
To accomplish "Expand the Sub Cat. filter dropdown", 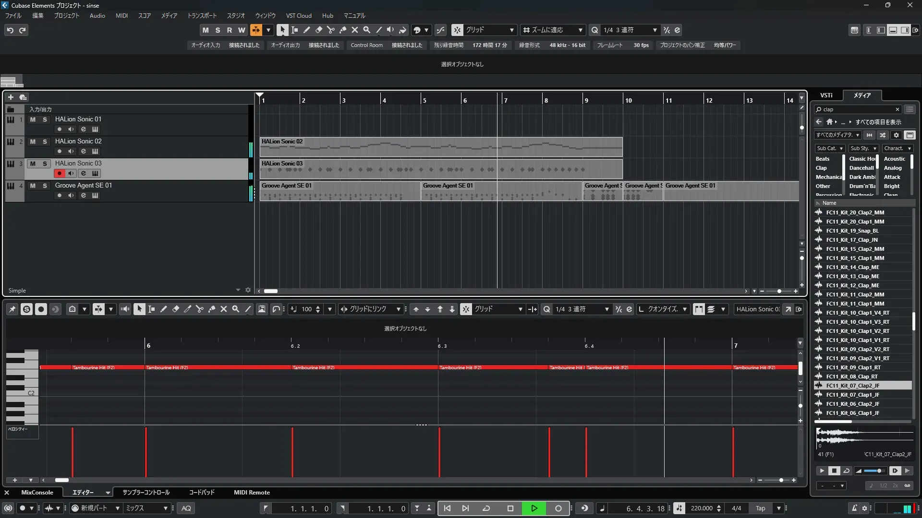I will pyautogui.click(x=829, y=148).
